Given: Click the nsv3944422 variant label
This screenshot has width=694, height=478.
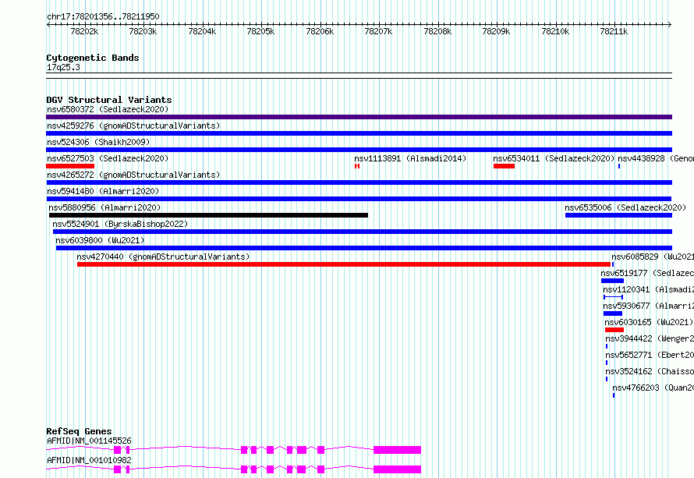Looking at the screenshot, I should pyautogui.click(x=650, y=338).
